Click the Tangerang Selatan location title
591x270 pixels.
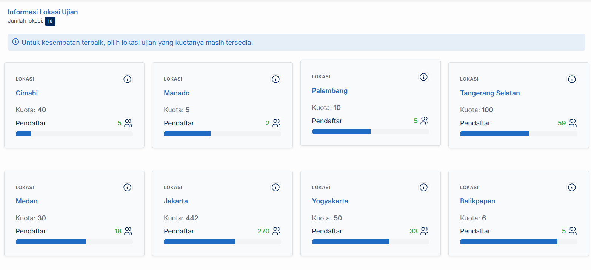(x=490, y=93)
